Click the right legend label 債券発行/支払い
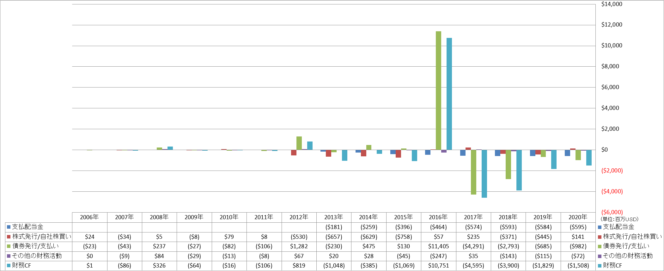Image resolution: width=664 pixels, height=271 pixels. (x=626, y=246)
